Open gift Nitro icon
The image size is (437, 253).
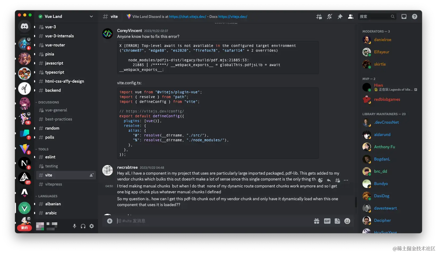click(x=317, y=221)
